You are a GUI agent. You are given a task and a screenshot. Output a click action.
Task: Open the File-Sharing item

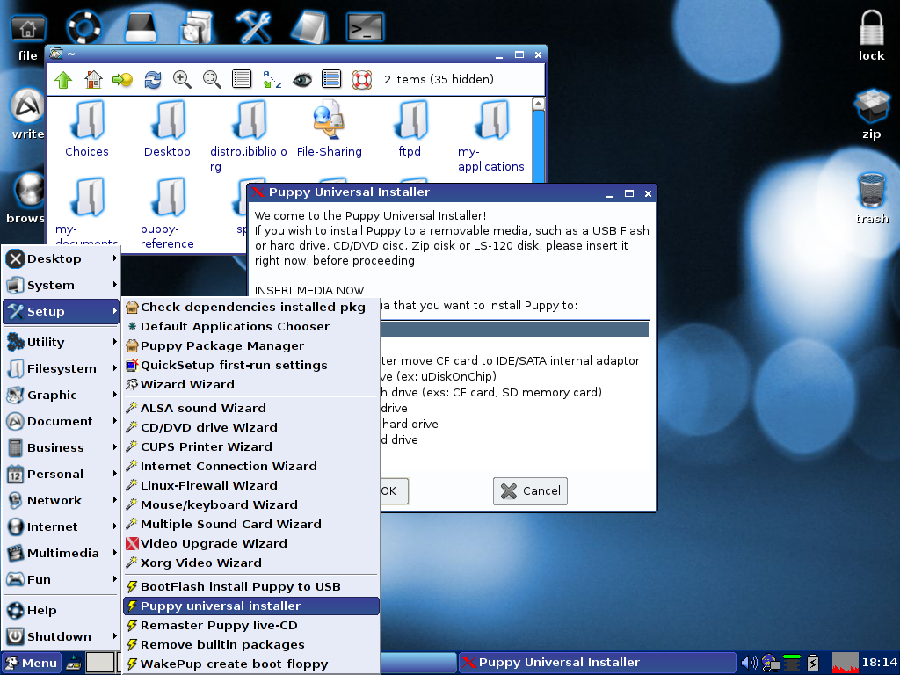(x=330, y=128)
